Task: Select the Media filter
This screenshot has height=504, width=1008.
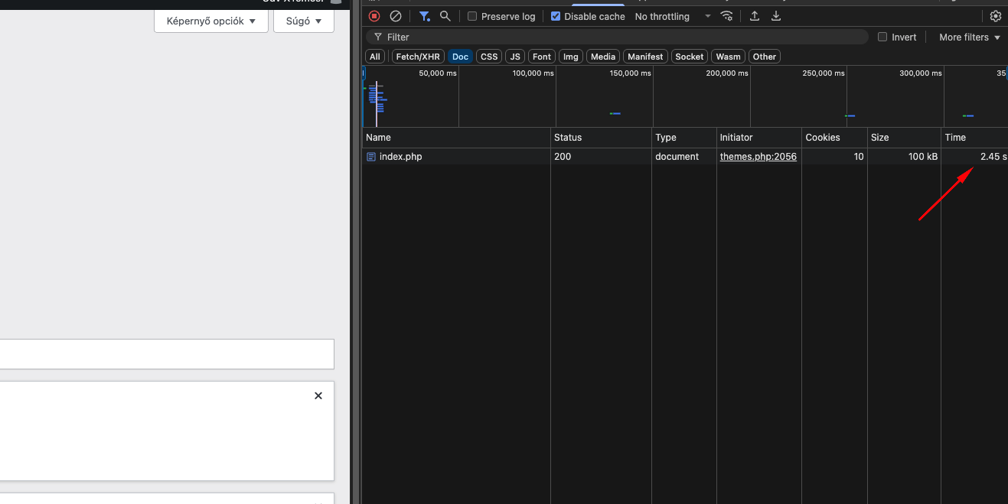Action: click(x=603, y=57)
